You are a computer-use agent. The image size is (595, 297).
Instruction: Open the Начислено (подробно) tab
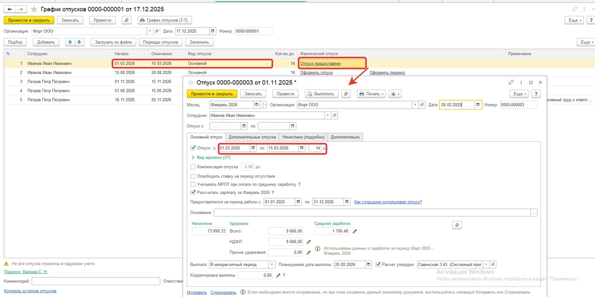(x=303, y=137)
